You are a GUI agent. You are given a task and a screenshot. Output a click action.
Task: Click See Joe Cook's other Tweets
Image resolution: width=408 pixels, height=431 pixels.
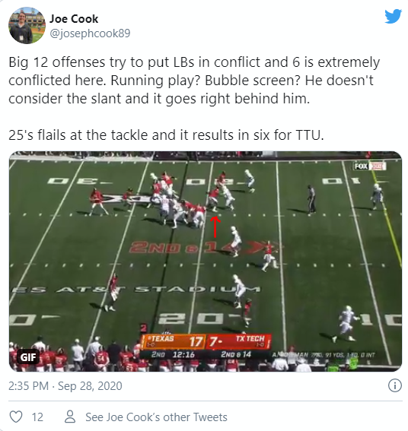tap(156, 417)
